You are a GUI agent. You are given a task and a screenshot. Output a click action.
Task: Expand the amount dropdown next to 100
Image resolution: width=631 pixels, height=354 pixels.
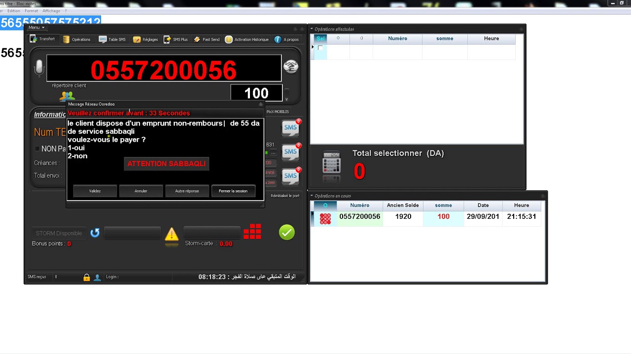click(x=287, y=94)
